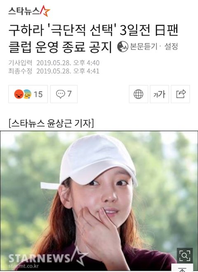The image size is (198, 272).
Task: Open reactions count showing 15
Action: [28, 94]
